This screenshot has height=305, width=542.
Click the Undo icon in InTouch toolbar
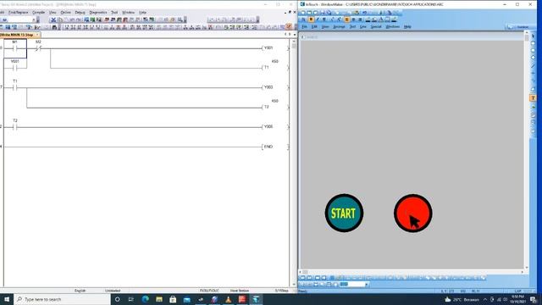(x=364, y=13)
